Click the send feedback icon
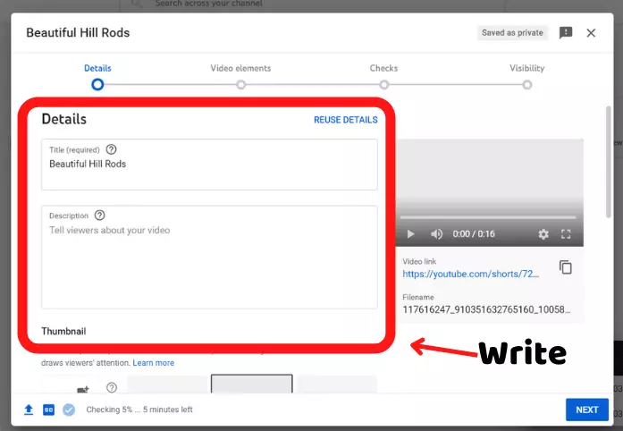Image resolution: width=623 pixels, height=431 pixels. [566, 32]
